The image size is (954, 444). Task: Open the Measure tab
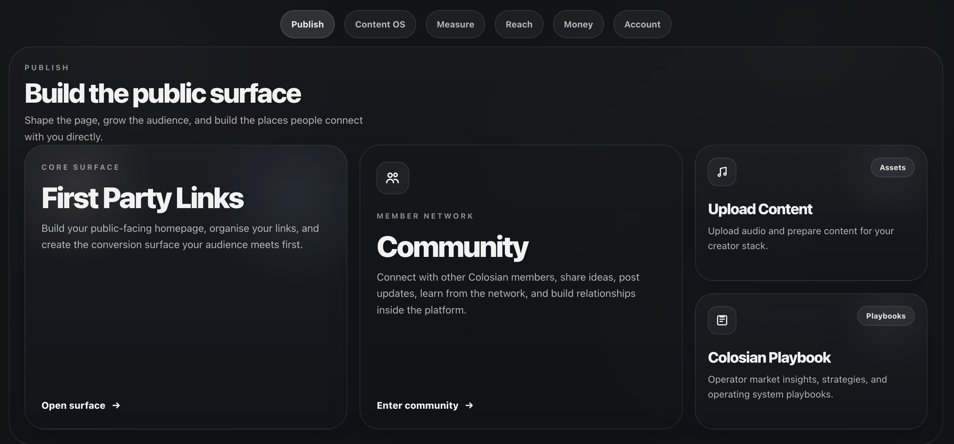pos(455,24)
